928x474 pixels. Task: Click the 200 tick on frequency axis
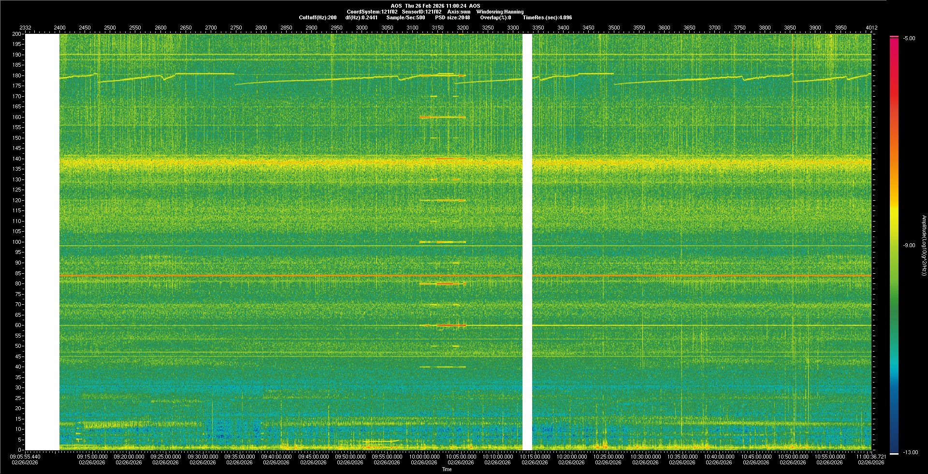point(16,34)
